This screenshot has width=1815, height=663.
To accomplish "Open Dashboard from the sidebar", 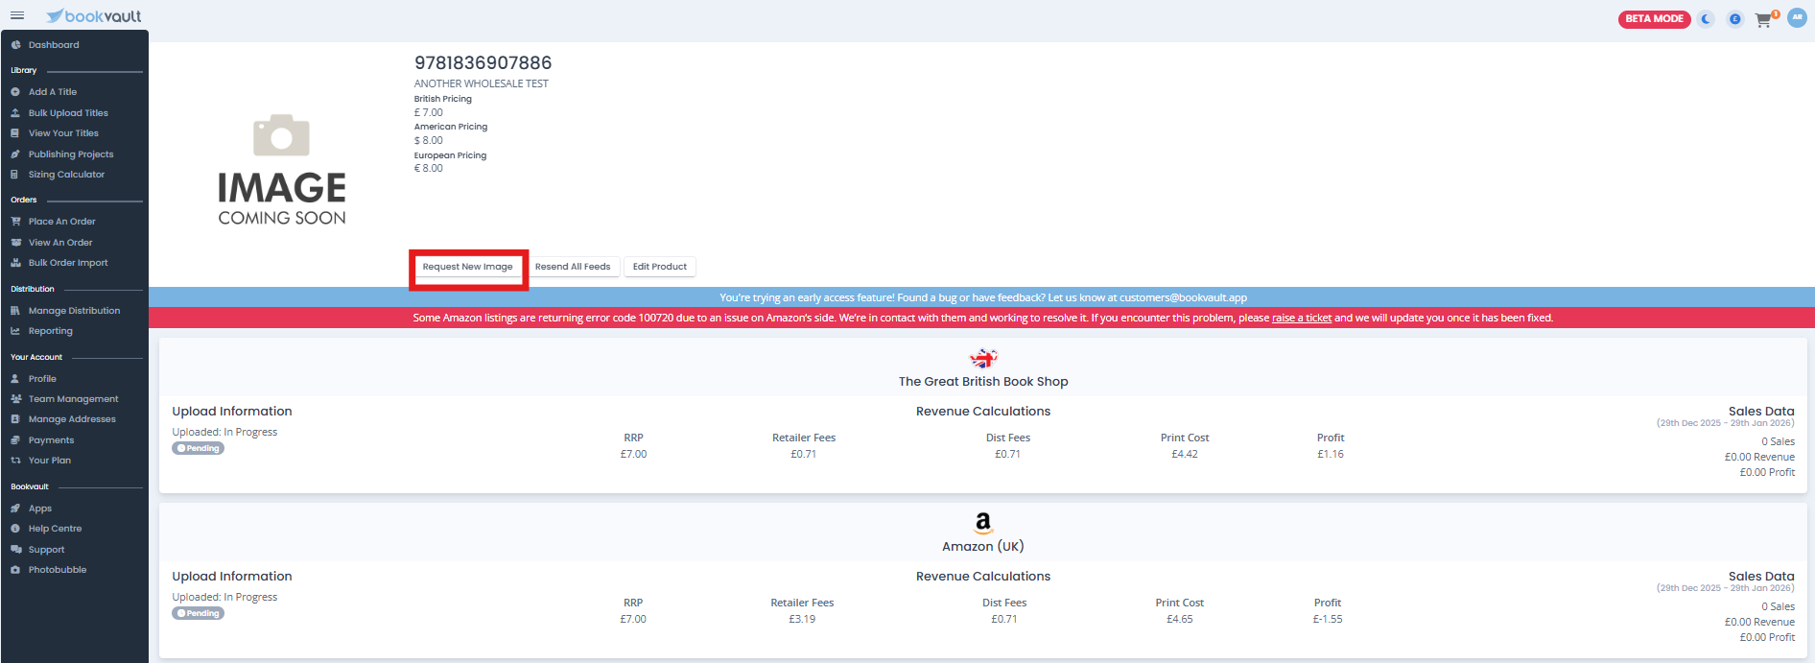I will tap(54, 45).
